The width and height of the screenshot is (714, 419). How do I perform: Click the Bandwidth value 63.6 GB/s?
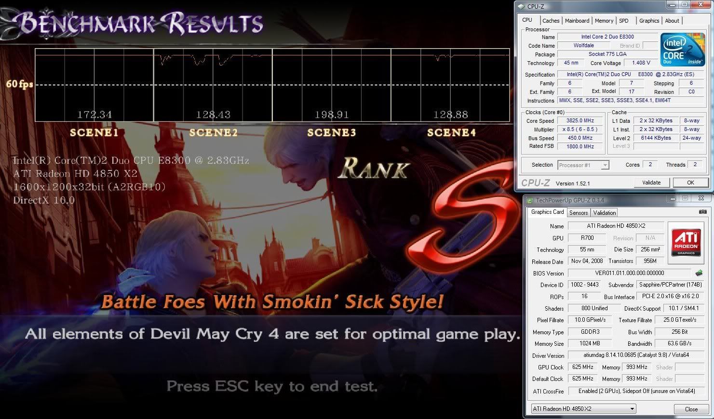[680, 343]
